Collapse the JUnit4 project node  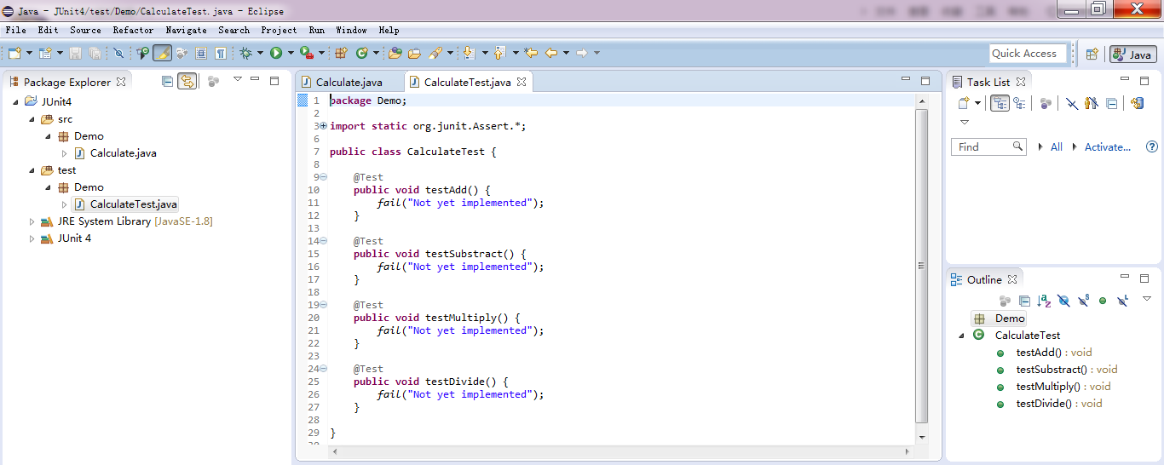coord(15,101)
